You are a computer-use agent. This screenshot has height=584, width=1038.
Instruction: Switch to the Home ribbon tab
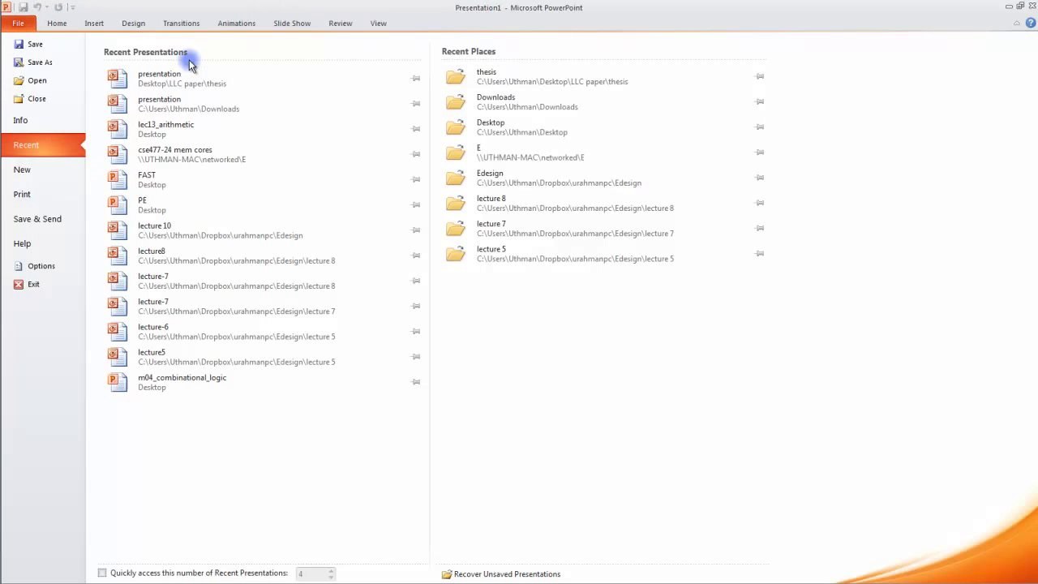pos(57,24)
